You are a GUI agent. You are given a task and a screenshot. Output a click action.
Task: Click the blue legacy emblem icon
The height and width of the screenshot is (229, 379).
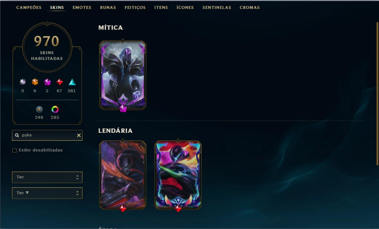39,110
